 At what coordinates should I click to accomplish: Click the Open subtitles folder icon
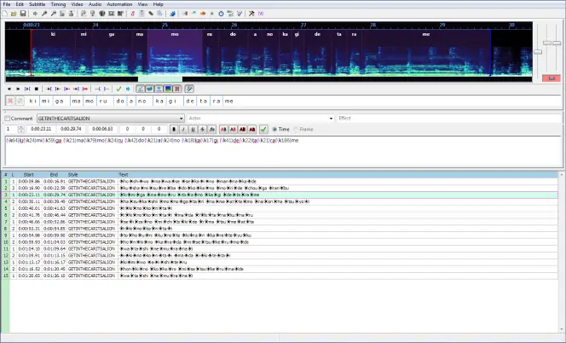coord(14,14)
